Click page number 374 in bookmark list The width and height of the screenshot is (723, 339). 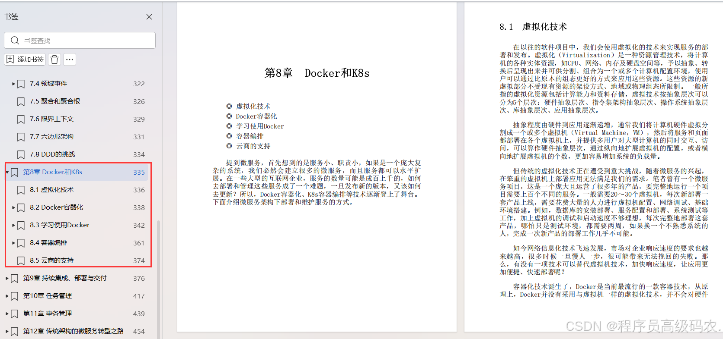point(139,261)
